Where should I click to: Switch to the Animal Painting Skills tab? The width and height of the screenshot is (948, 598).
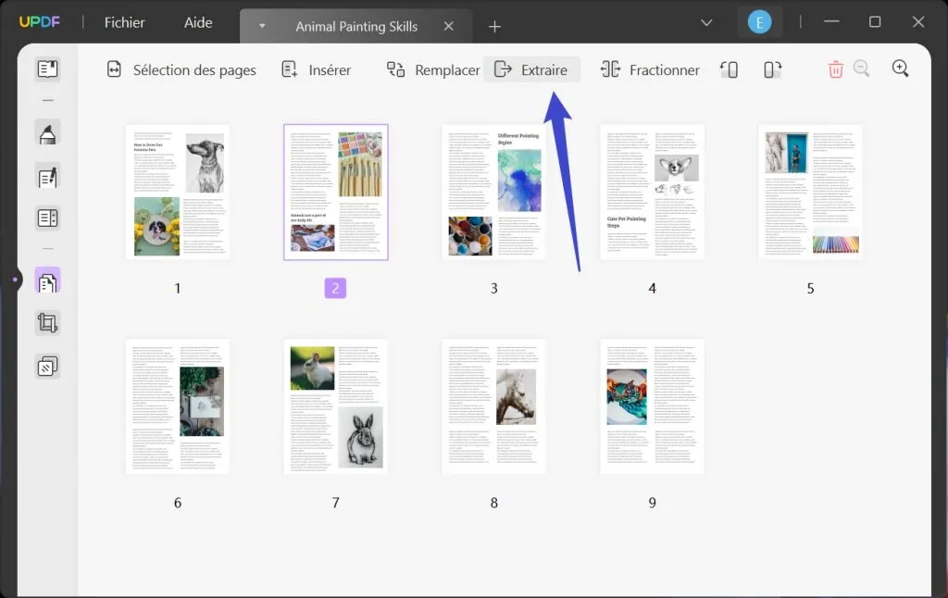pos(355,25)
